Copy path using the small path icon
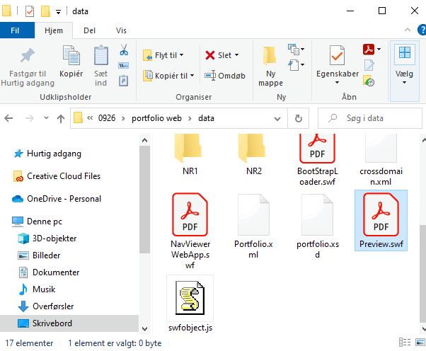 tap(124, 66)
